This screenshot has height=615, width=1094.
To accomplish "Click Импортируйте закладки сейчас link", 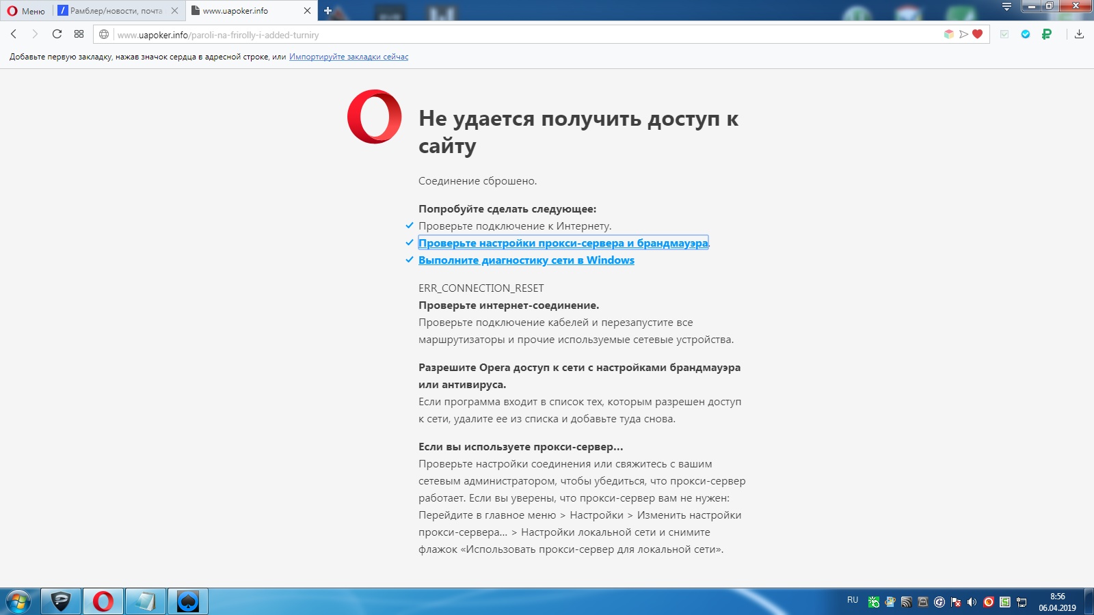I will click(x=349, y=57).
